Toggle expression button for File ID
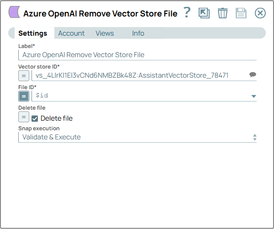274x229 pixels. click(24, 96)
